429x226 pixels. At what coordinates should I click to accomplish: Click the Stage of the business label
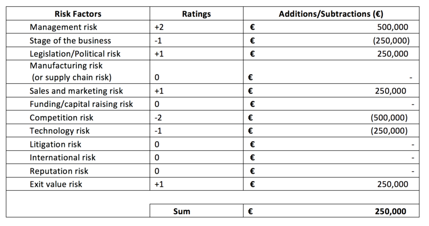pos(70,40)
